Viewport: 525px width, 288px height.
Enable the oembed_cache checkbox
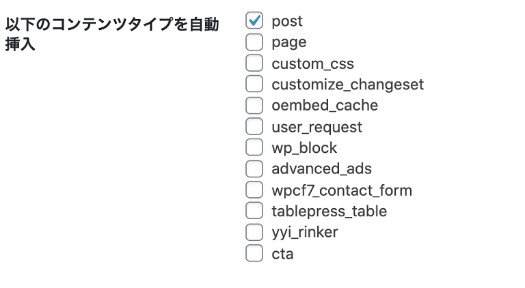[254, 106]
